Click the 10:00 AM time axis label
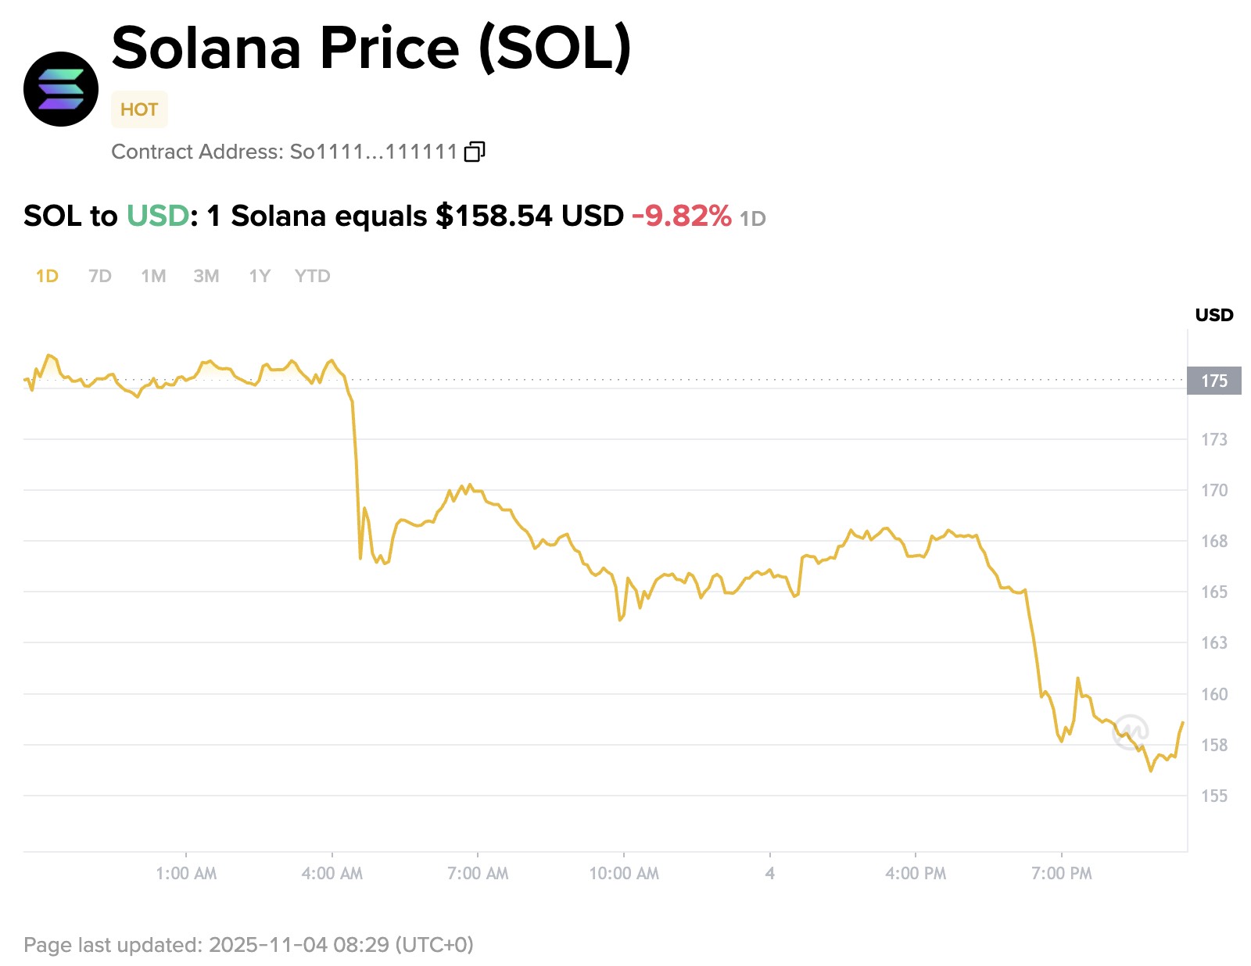1251x966 pixels. (x=624, y=873)
